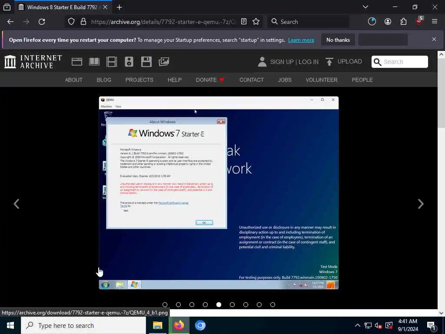Click the SIGN UP | LOG IN link
445x334 pixels.
pyautogui.click(x=294, y=62)
